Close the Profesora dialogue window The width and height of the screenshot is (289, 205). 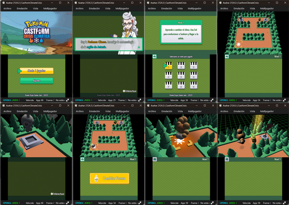click(140, 3)
